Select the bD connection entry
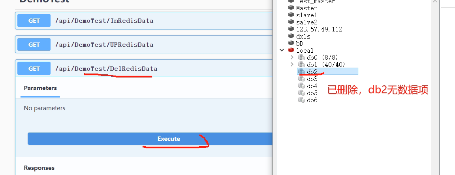 (x=299, y=43)
